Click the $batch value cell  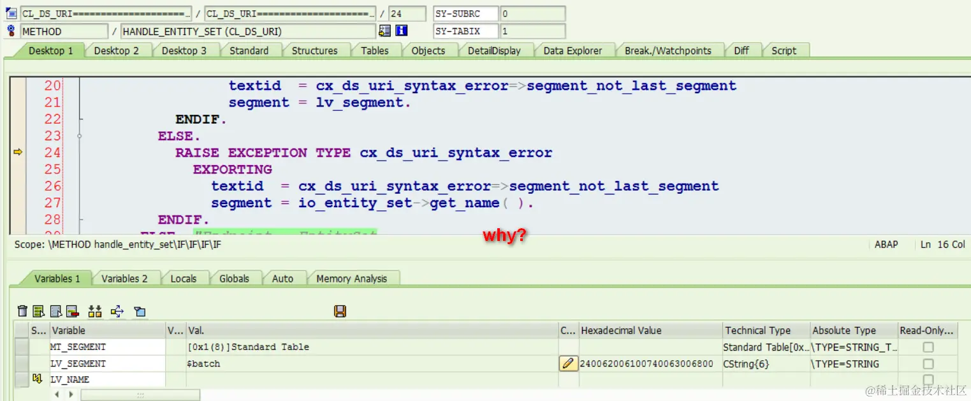tap(372, 363)
